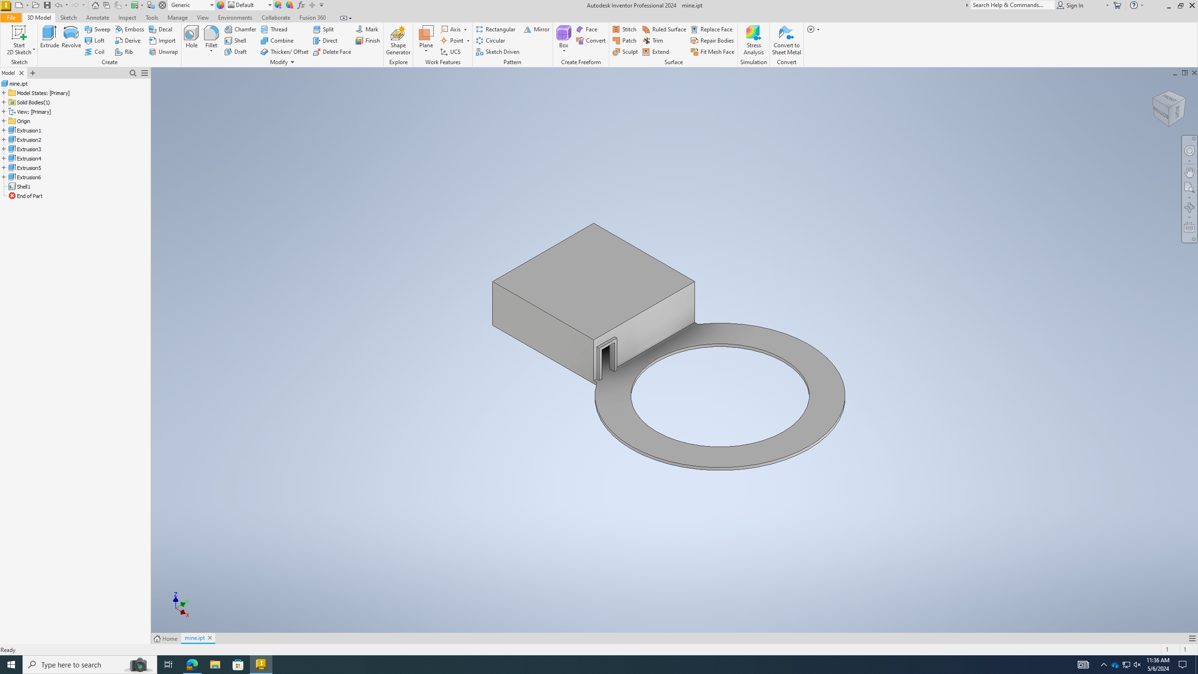1198x674 pixels.
Task: Select the Revolve tool
Action: pos(71,37)
